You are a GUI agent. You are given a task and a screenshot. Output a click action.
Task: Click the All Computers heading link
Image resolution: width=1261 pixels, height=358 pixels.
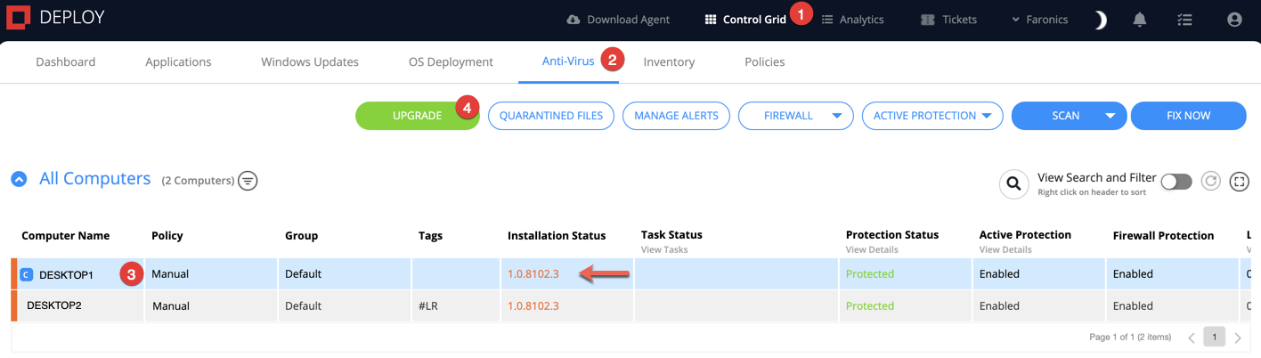[x=95, y=179]
